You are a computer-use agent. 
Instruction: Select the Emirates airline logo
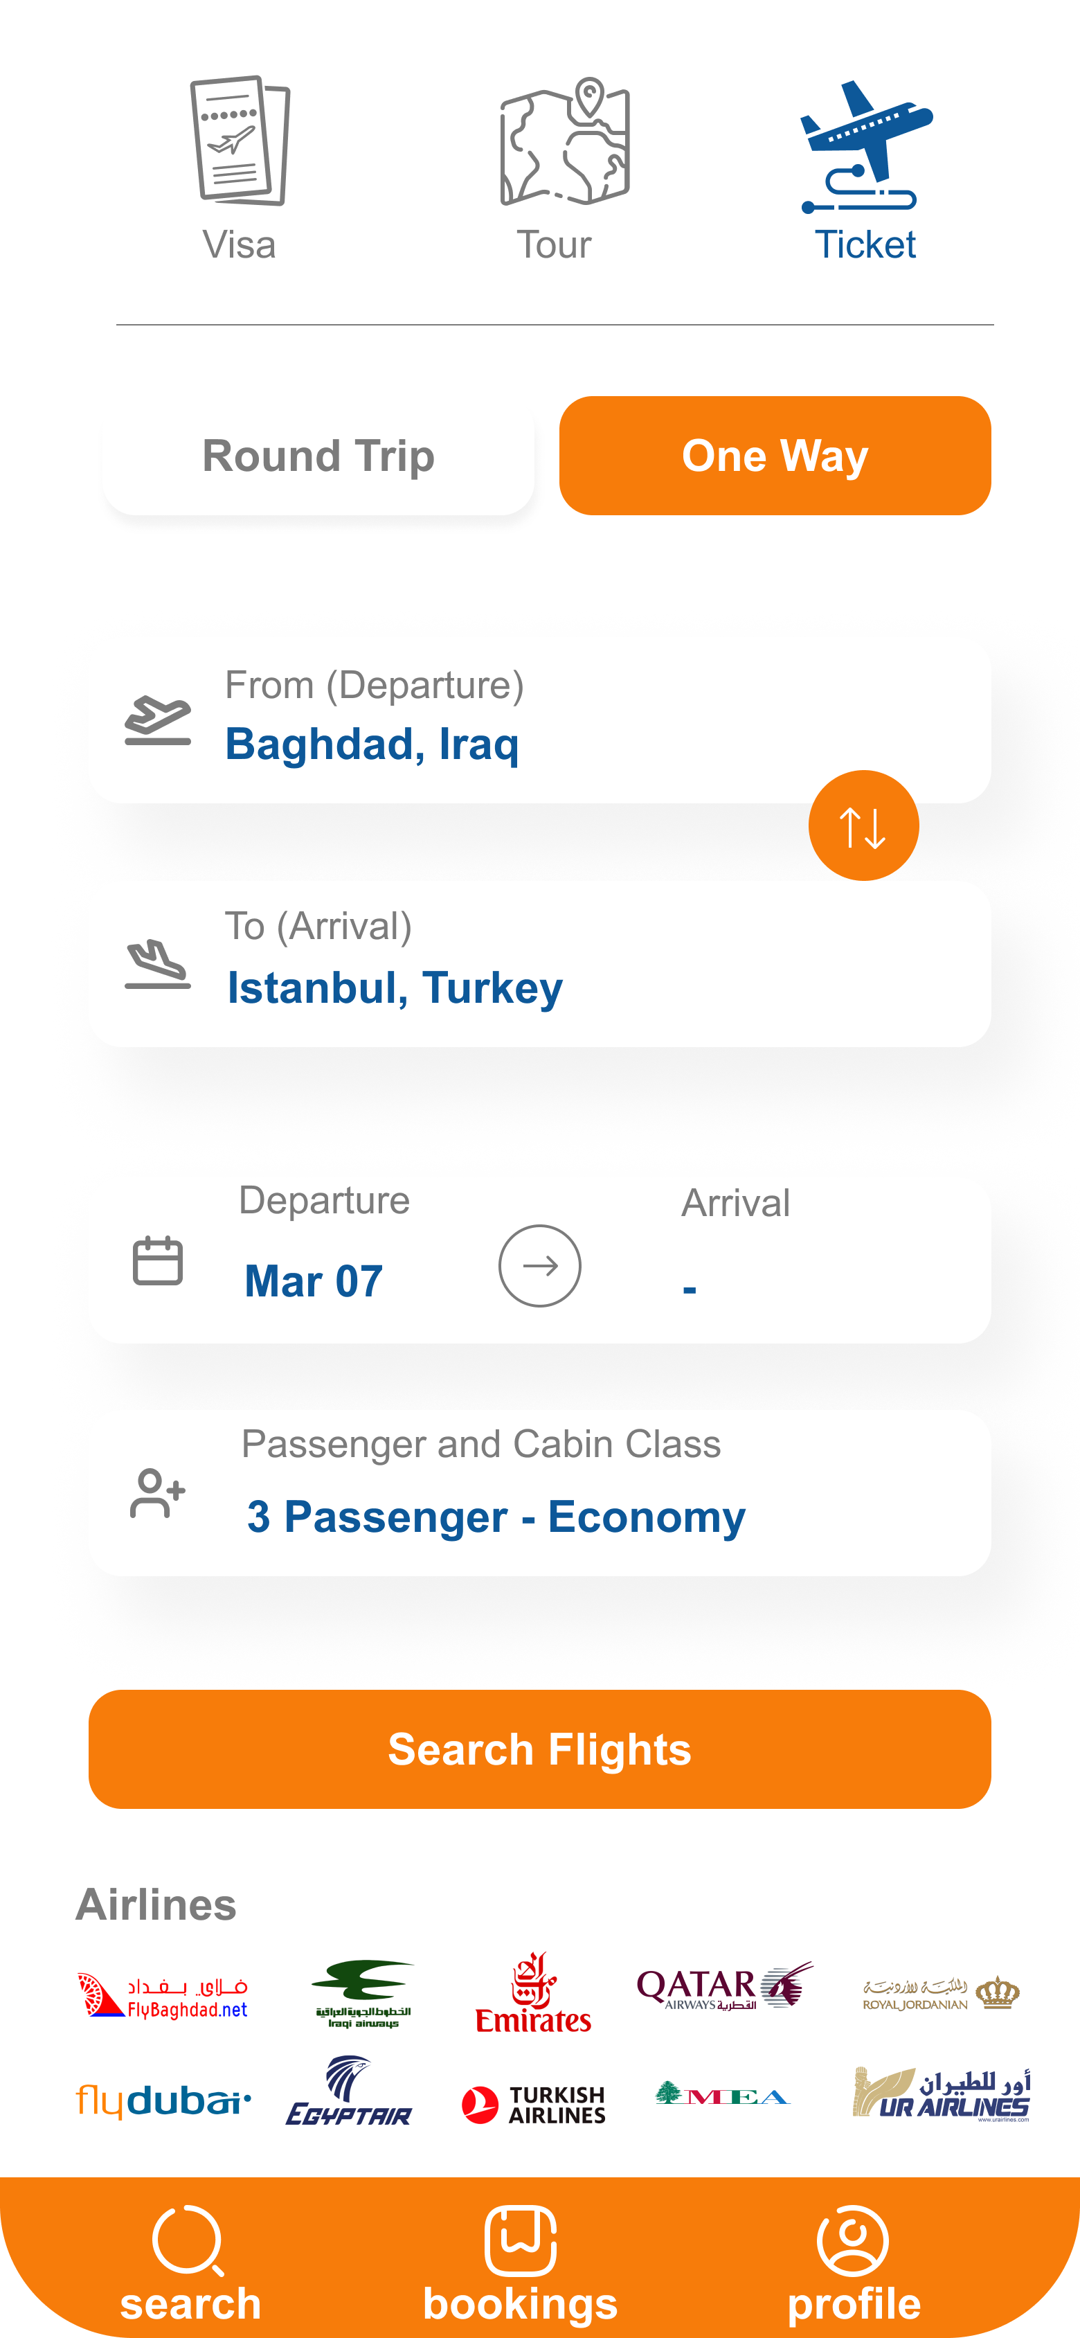coord(534,1994)
